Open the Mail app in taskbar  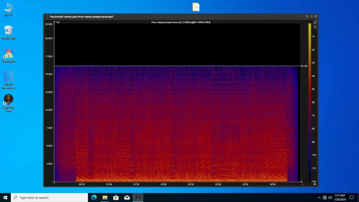point(127,197)
